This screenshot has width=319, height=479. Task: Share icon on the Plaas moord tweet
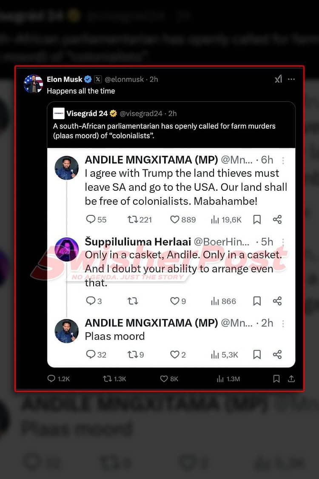[x=277, y=354]
